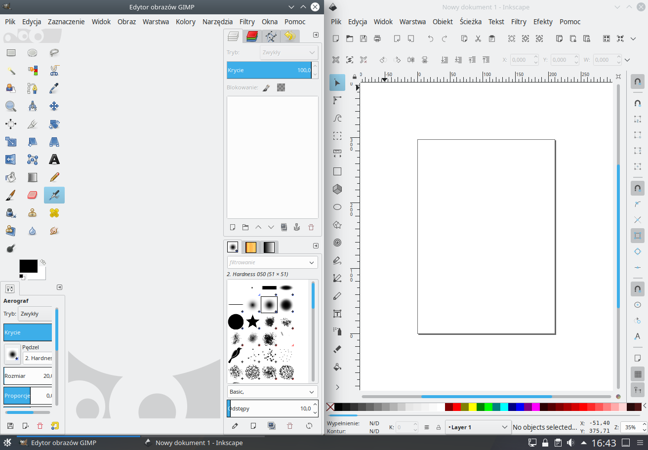Screen dimensions: 648x450
Task: Select GIMP Eraser tool
Action: click(33, 195)
